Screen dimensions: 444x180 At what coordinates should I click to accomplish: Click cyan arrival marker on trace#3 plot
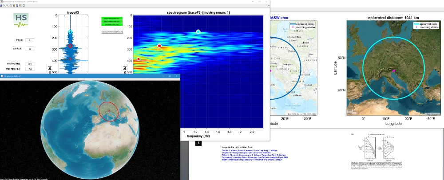point(70,32)
